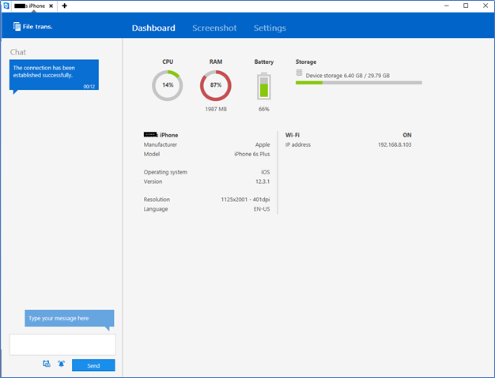Click the device storage icon
The image size is (495, 378).
click(x=300, y=73)
